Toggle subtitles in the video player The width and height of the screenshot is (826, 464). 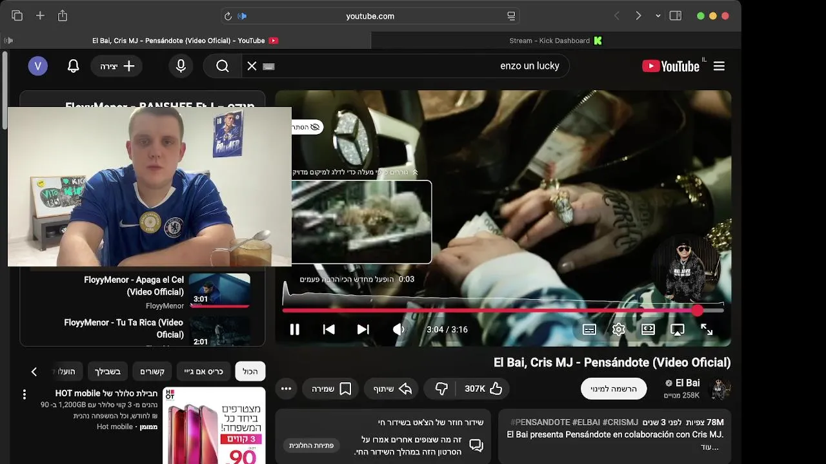coord(589,329)
